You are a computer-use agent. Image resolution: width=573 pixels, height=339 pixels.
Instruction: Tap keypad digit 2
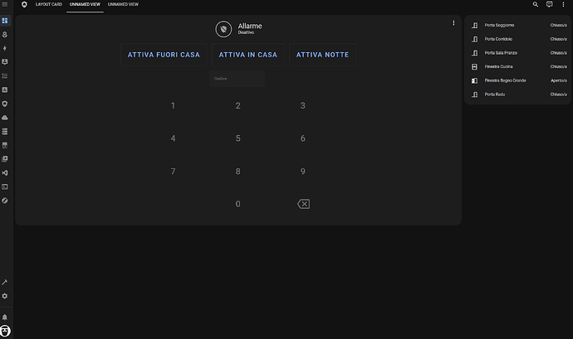pos(238,106)
